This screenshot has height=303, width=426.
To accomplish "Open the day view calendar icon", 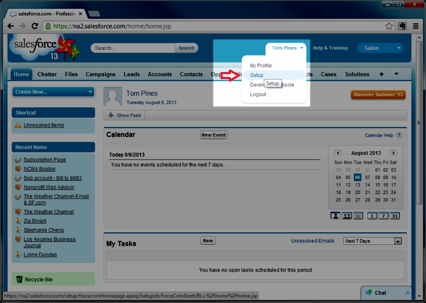I will pos(372,216).
